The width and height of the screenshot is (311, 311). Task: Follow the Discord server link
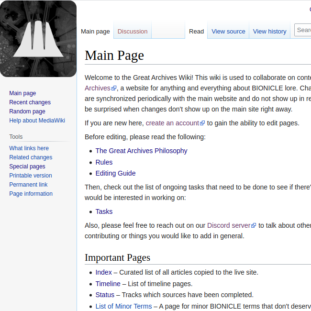pos(229,225)
